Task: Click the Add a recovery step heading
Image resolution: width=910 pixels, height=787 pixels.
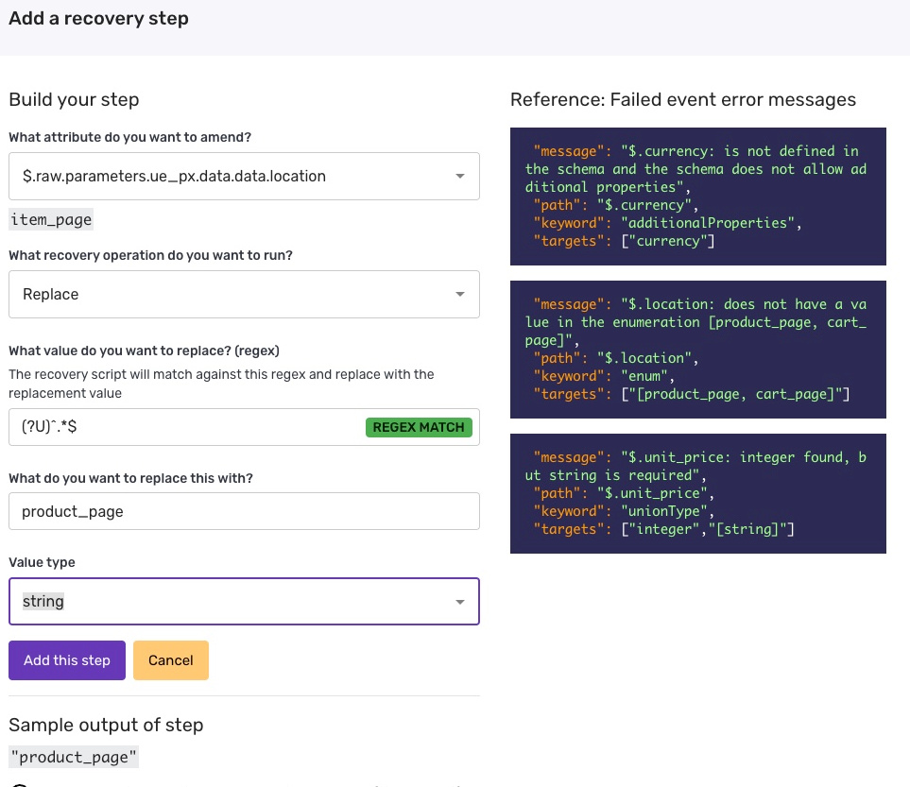Action: (98, 19)
